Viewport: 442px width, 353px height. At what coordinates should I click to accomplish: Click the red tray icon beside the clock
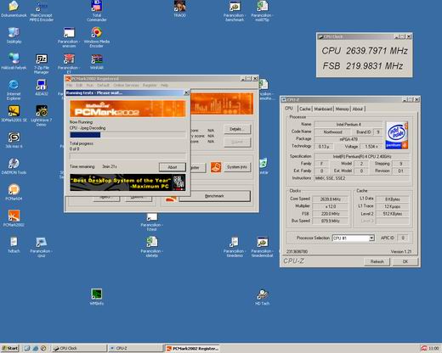(424, 348)
